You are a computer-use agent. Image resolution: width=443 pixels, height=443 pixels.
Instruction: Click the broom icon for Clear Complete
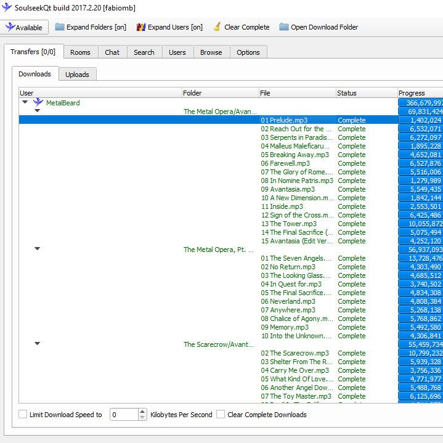coord(217,27)
